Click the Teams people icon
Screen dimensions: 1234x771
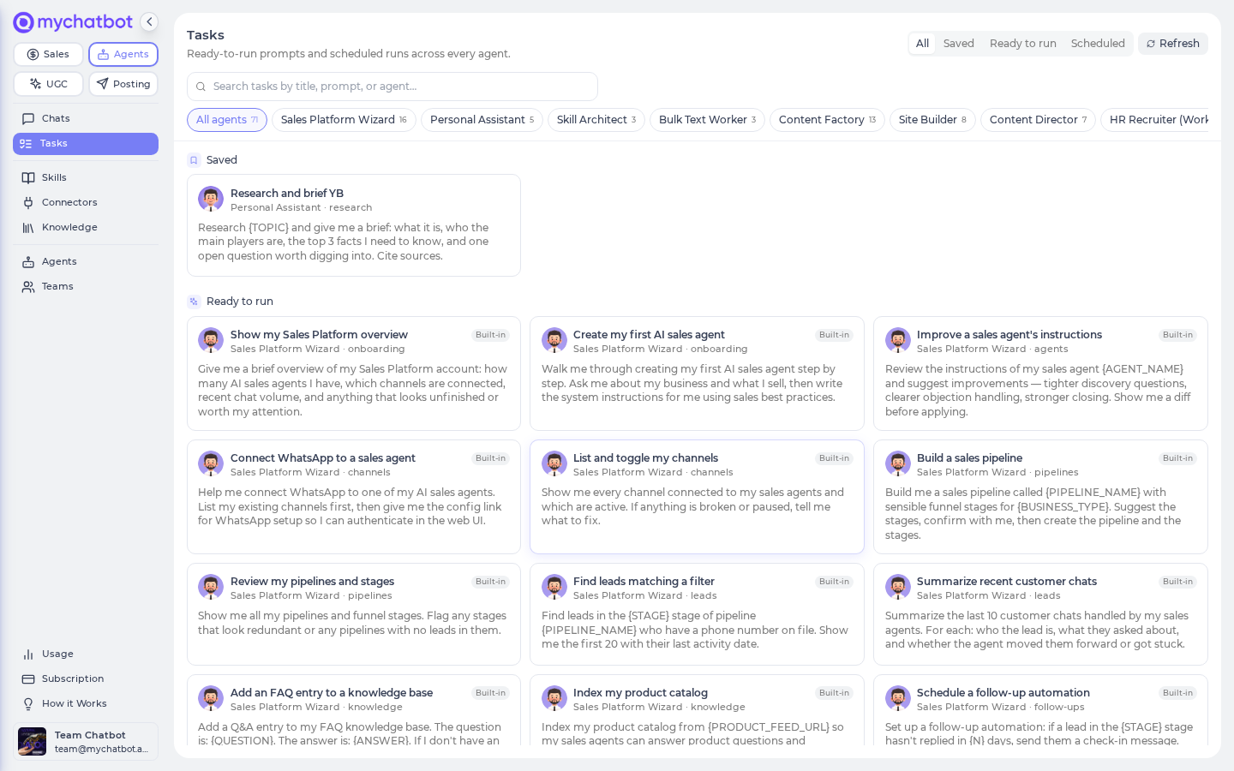[x=28, y=287]
